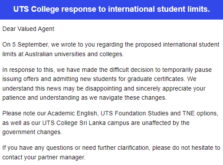Click the 'UTS Foundation Studies' text
223x165 pixels.
tap(134, 113)
